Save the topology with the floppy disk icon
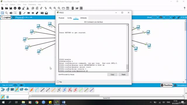 tap(11, 8)
